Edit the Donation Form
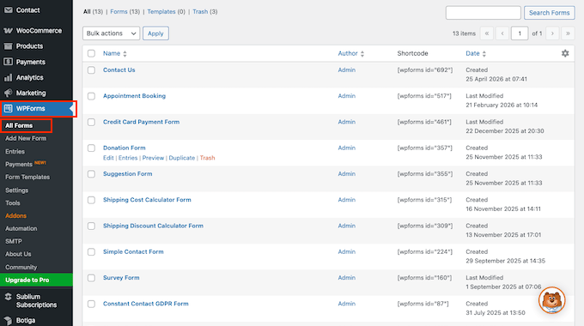This screenshot has width=584, height=326. (x=108, y=158)
